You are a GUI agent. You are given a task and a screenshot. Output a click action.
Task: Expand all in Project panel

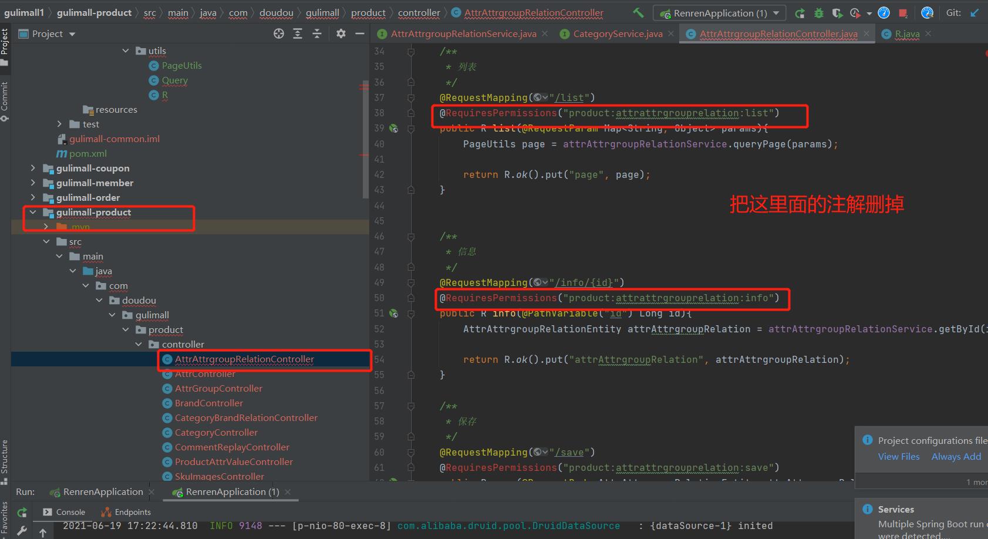point(298,34)
